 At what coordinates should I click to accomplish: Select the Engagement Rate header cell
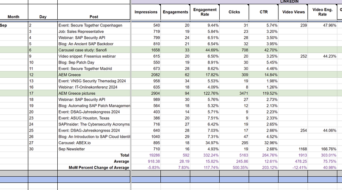(205, 12)
